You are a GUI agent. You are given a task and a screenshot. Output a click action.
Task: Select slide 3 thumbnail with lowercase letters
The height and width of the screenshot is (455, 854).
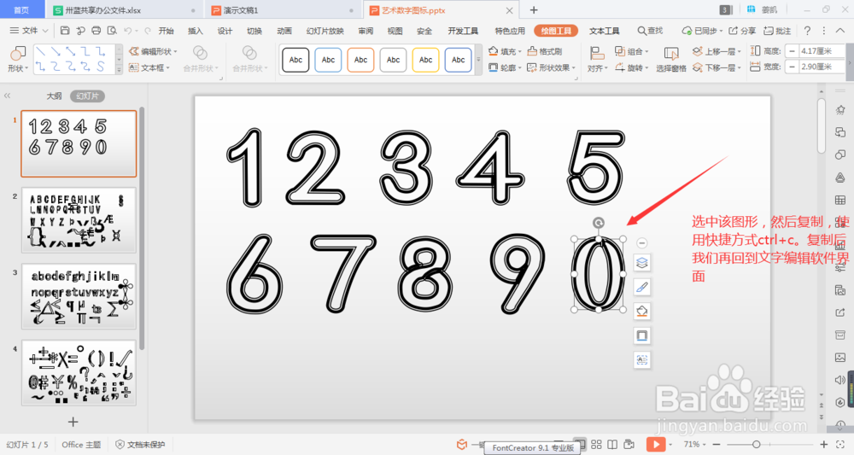coord(79,296)
